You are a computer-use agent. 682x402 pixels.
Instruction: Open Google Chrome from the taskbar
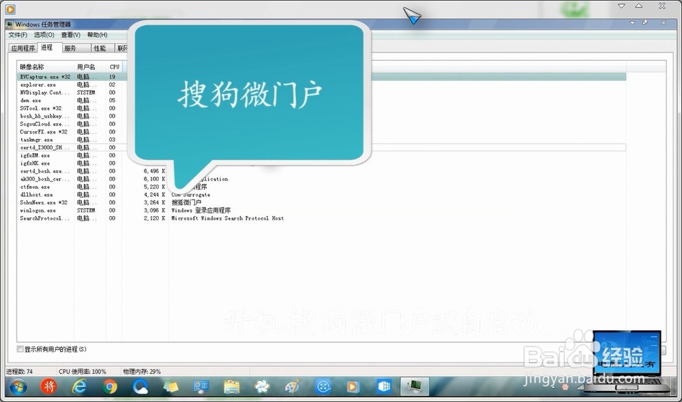click(110, 386)
